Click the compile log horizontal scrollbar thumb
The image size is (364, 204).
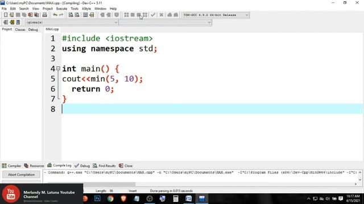109,184
